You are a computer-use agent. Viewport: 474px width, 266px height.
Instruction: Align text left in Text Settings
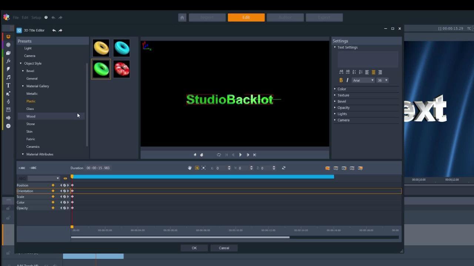coord(367,72)
